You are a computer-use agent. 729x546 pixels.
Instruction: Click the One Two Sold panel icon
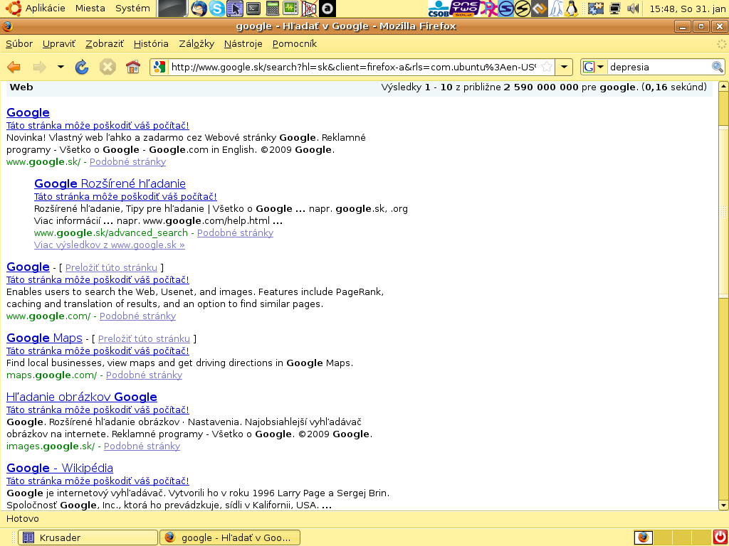click(466, 9)
